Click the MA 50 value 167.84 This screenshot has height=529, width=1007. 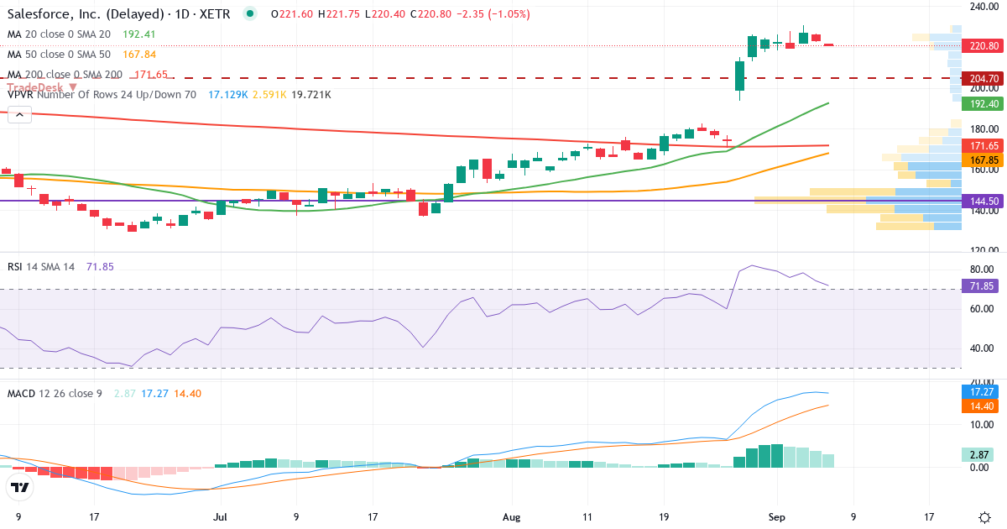click(x=139, y=55)
